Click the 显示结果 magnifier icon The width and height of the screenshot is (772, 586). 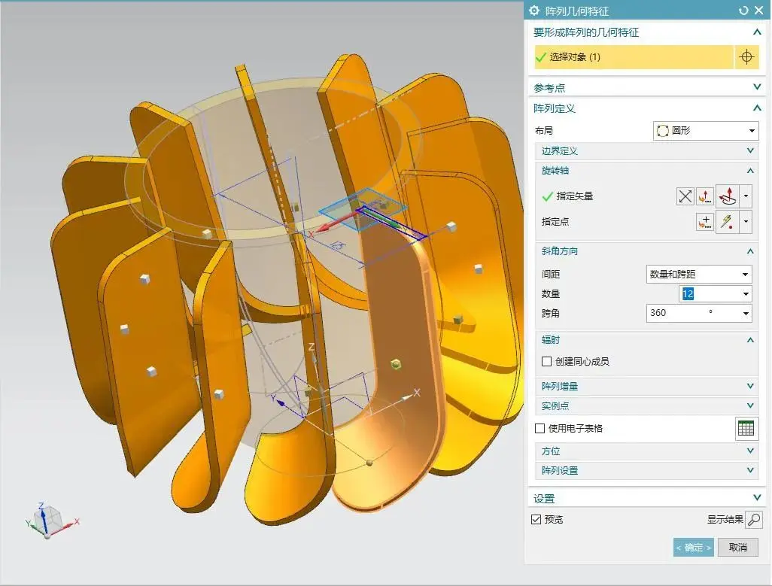754,520
